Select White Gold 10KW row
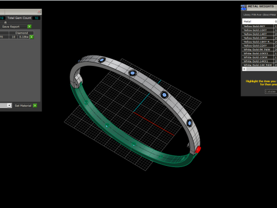This screenshot has width=277, height=208. point(258,57)
